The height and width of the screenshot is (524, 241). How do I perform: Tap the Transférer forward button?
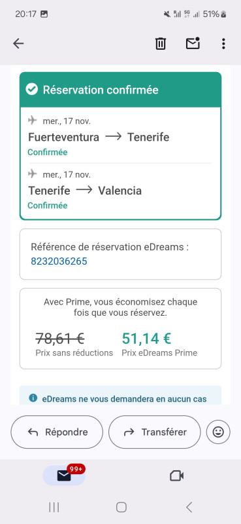click(x=155, y=432)
